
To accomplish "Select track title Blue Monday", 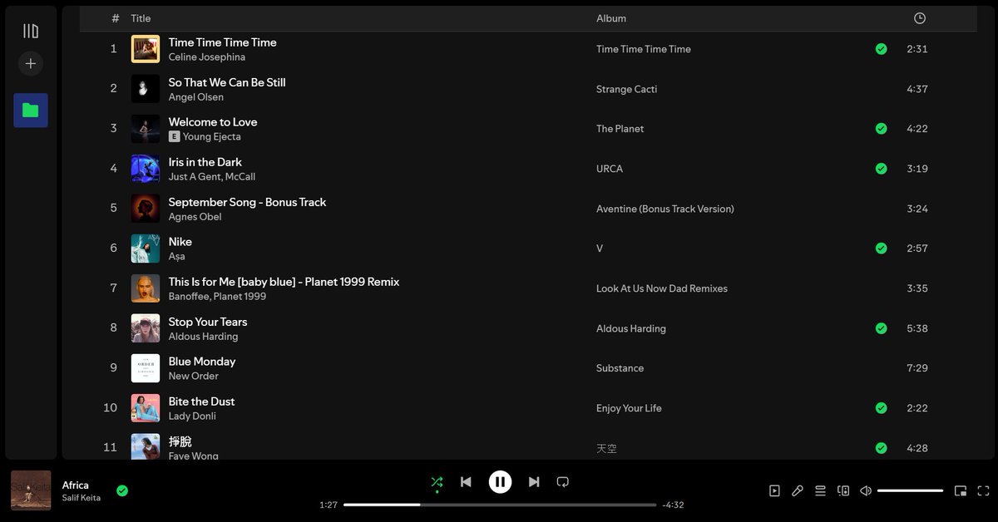I will point(202,362).
